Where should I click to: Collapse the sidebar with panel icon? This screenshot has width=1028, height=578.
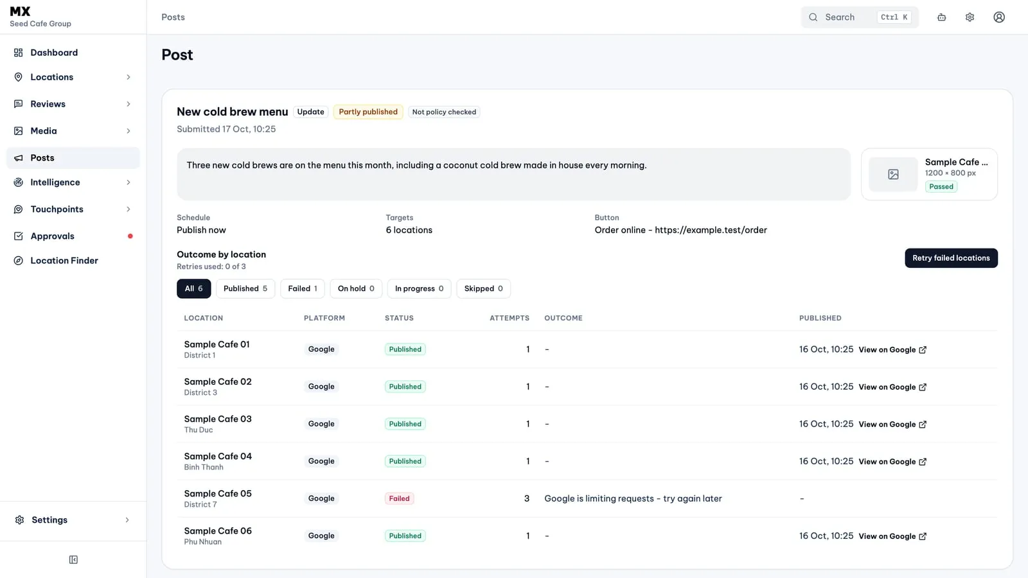click(x=73, y=560)
